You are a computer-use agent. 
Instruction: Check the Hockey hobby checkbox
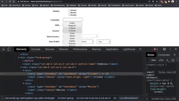69,15
